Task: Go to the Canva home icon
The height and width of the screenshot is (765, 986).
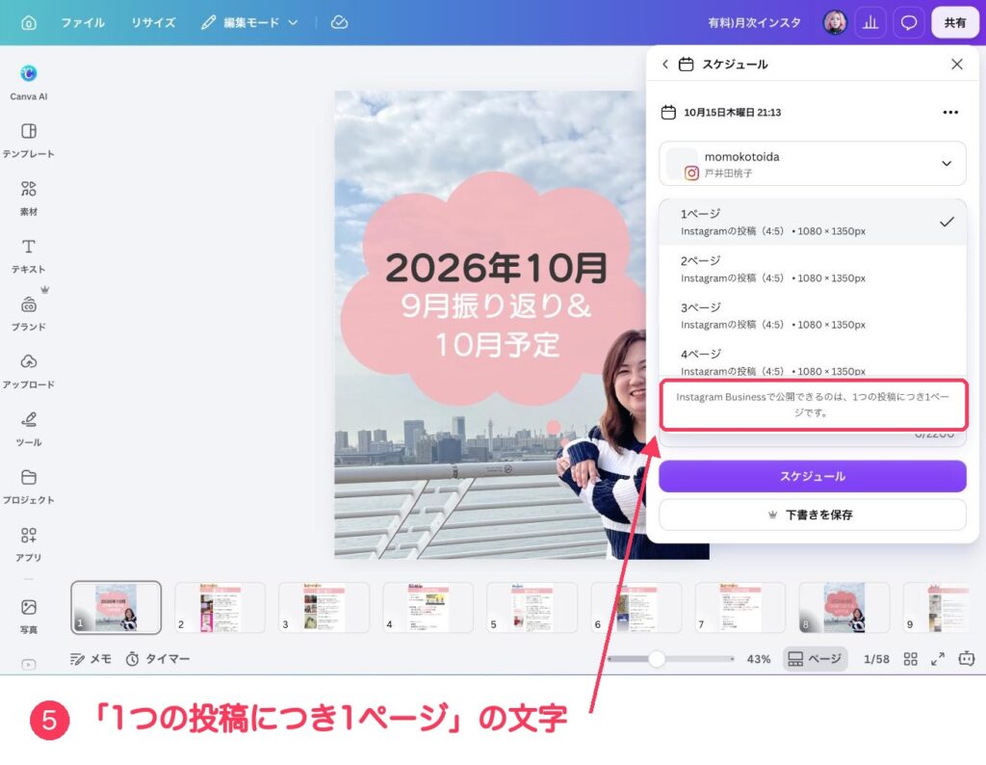Action: coord(29,23)
